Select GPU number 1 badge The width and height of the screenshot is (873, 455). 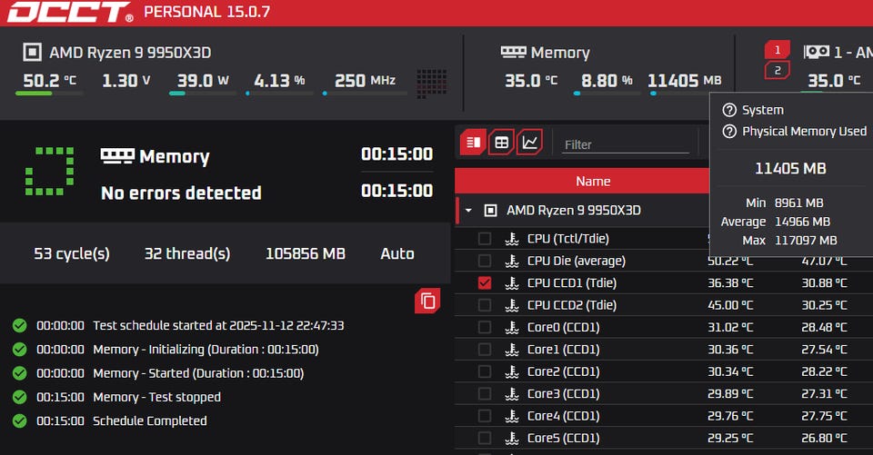778,50
